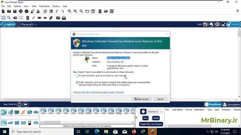Zoom out of the workspace

pyautogui.click(x=81, y=11)
